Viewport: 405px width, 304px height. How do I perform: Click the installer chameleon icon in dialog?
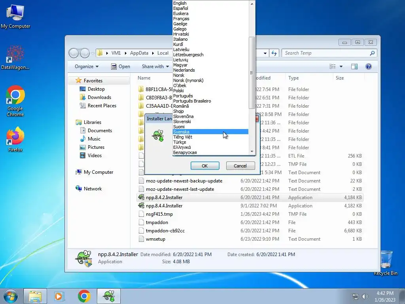158,135
